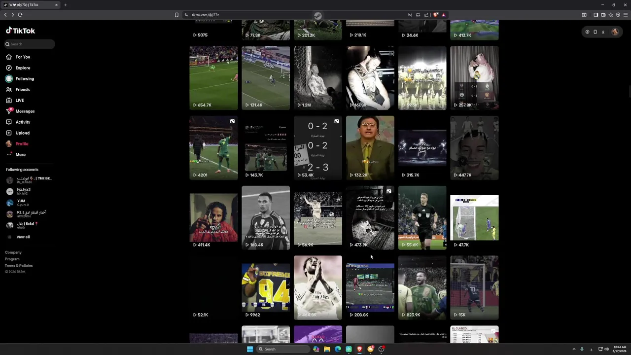
Task: Click the browser back arrow
Action: click(5, 15)
